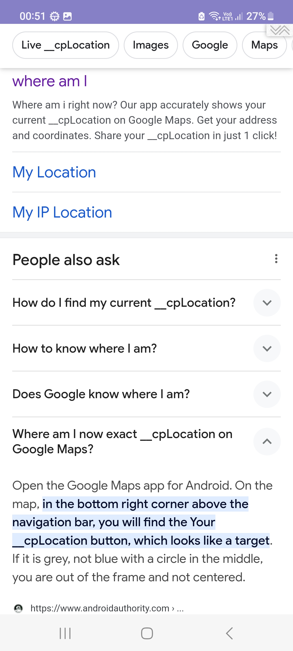293x651 pixels.
Task: Select the Live __cpLocation chip
Action: coord(66,45)
